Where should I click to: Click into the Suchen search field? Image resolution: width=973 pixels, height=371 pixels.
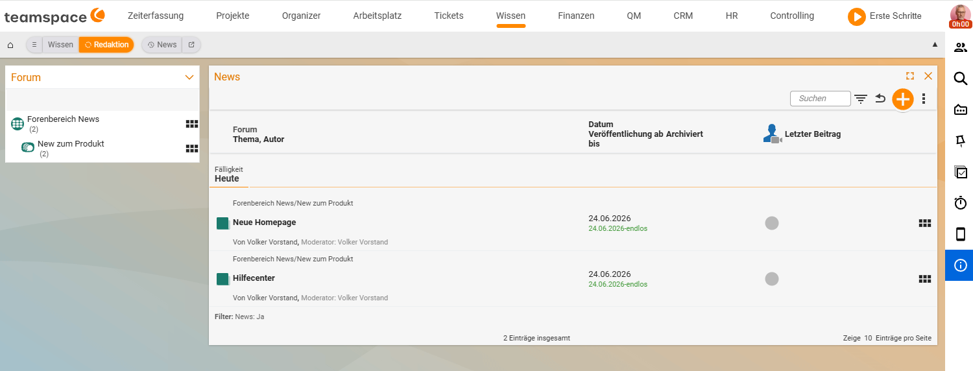coord(820,99)
